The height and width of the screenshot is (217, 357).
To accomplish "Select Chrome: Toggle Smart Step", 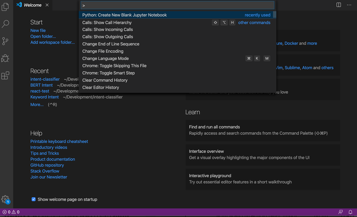I will [x=177, y=73].
